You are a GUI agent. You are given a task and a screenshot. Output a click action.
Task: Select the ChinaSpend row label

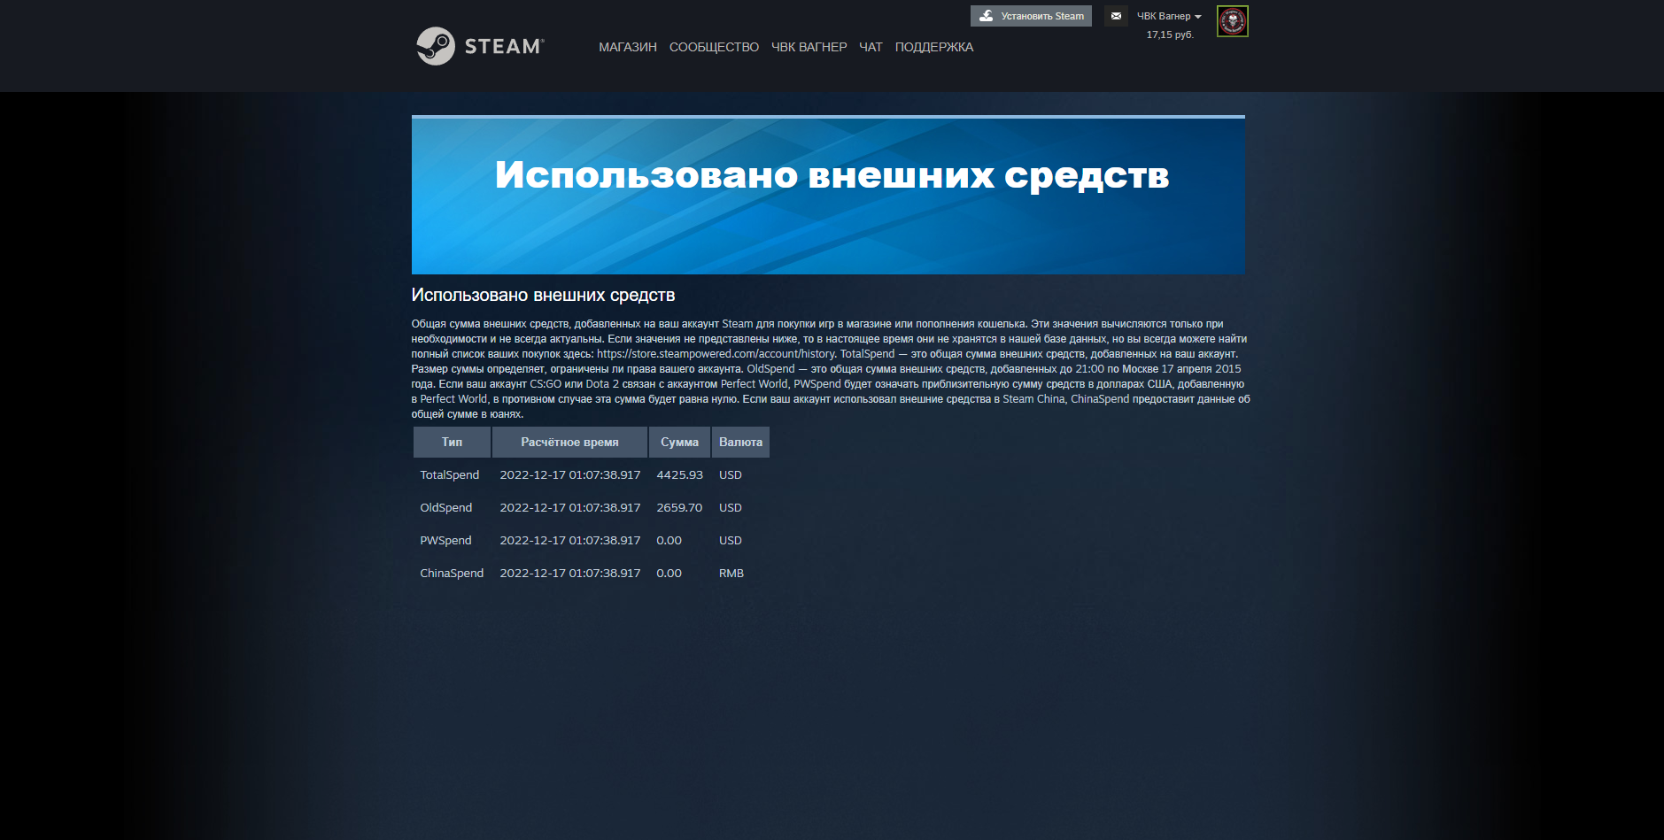coord(452,574)
